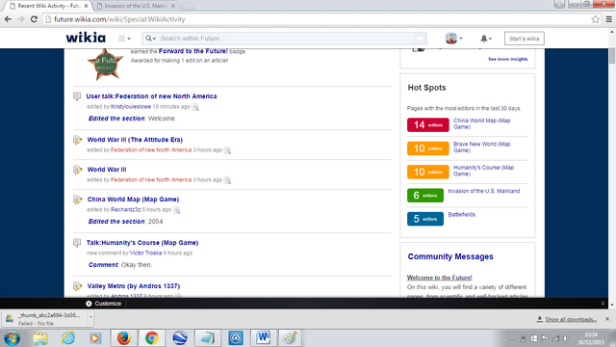Click blue 5 editors badge
Screen dimensions: 616x347
click(x=425, y=219)
